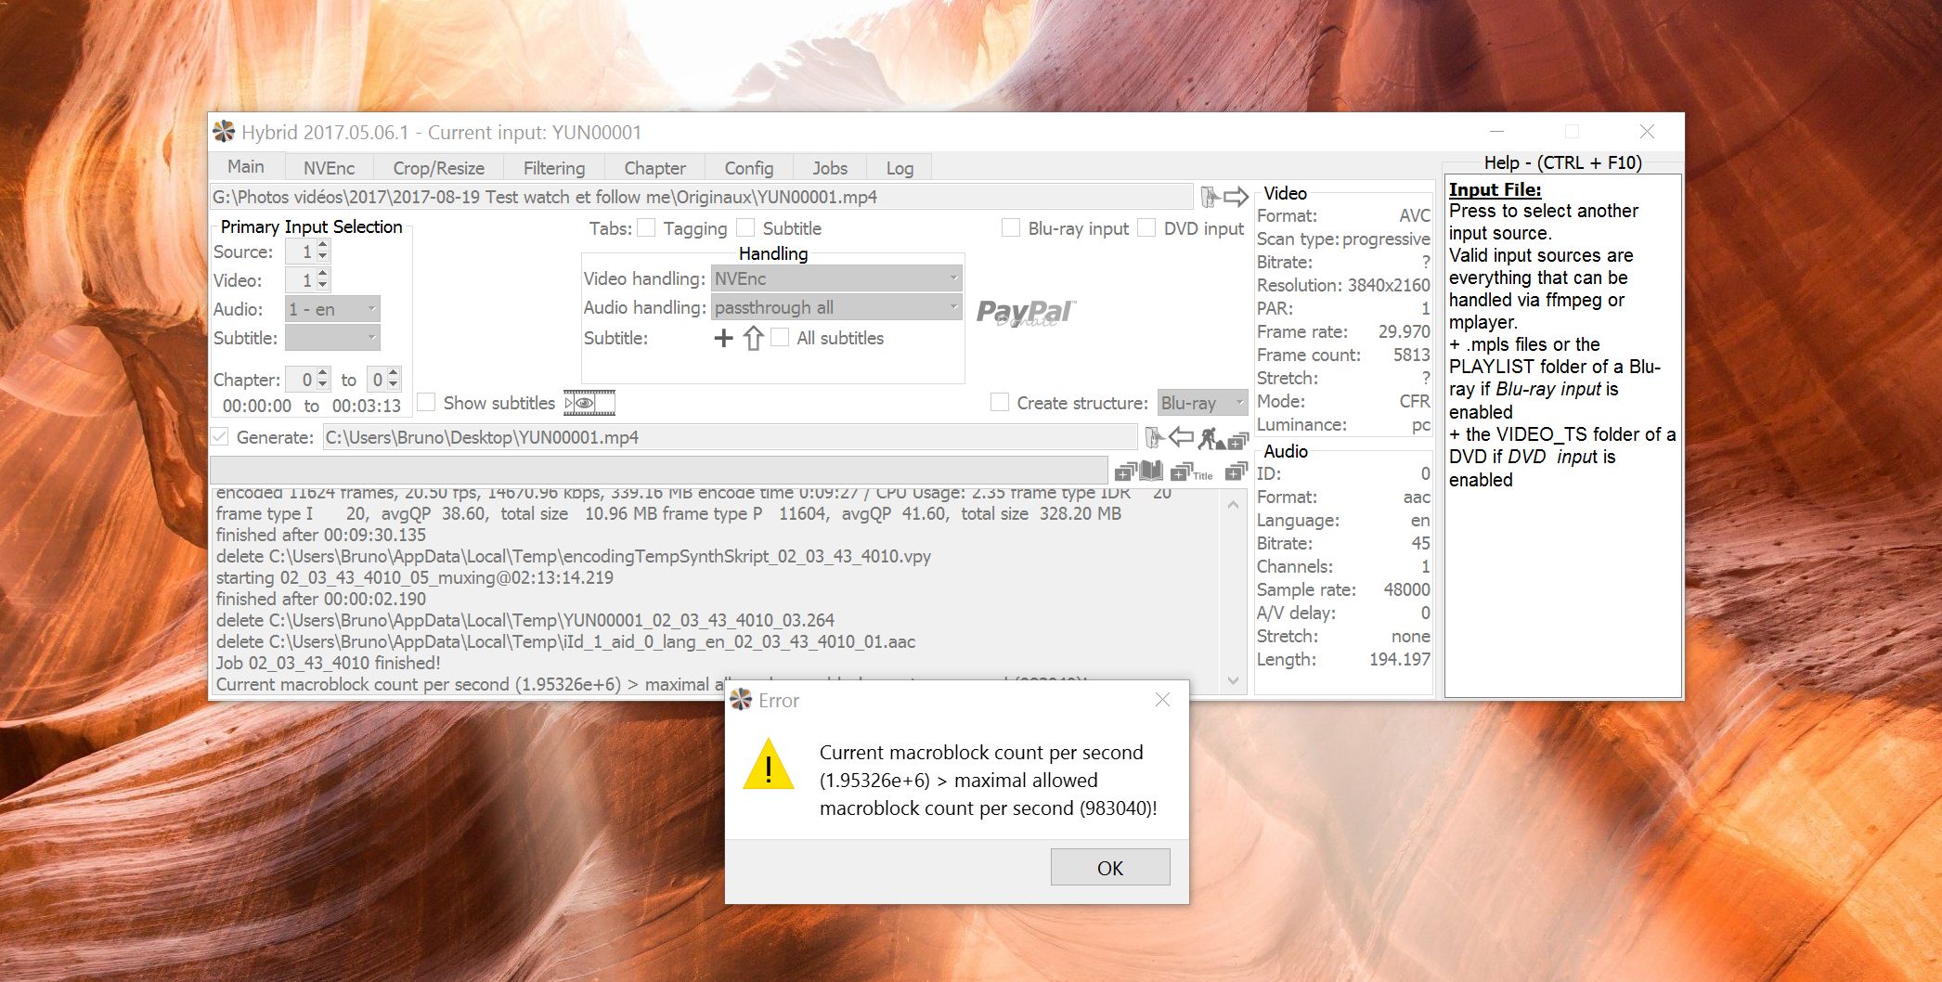
Task: Toggle the Show subtitles checkbox
Action: click(427, 403)
